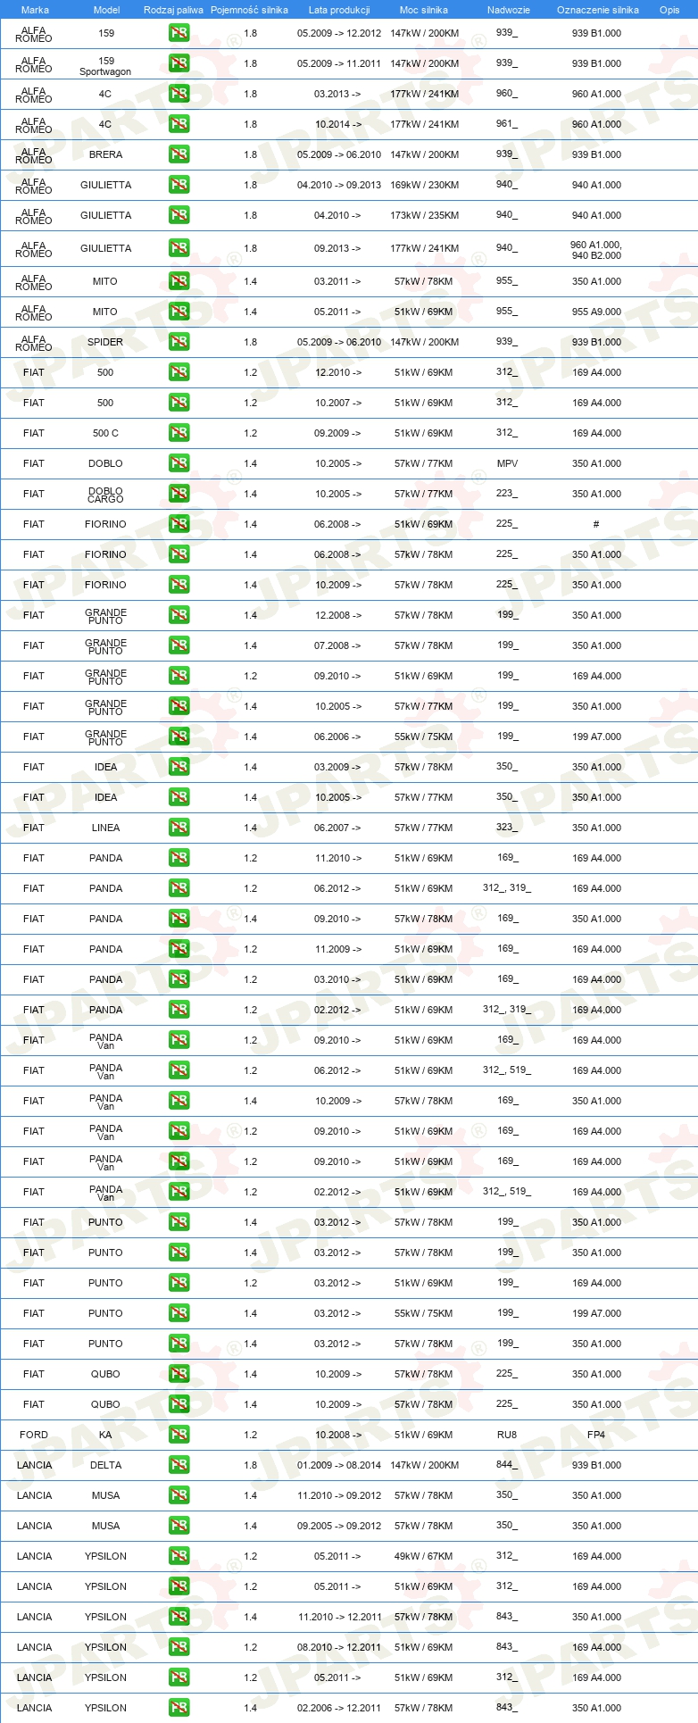Click the fuel icon in the Giulietta 169kW row

click(179, 185)
